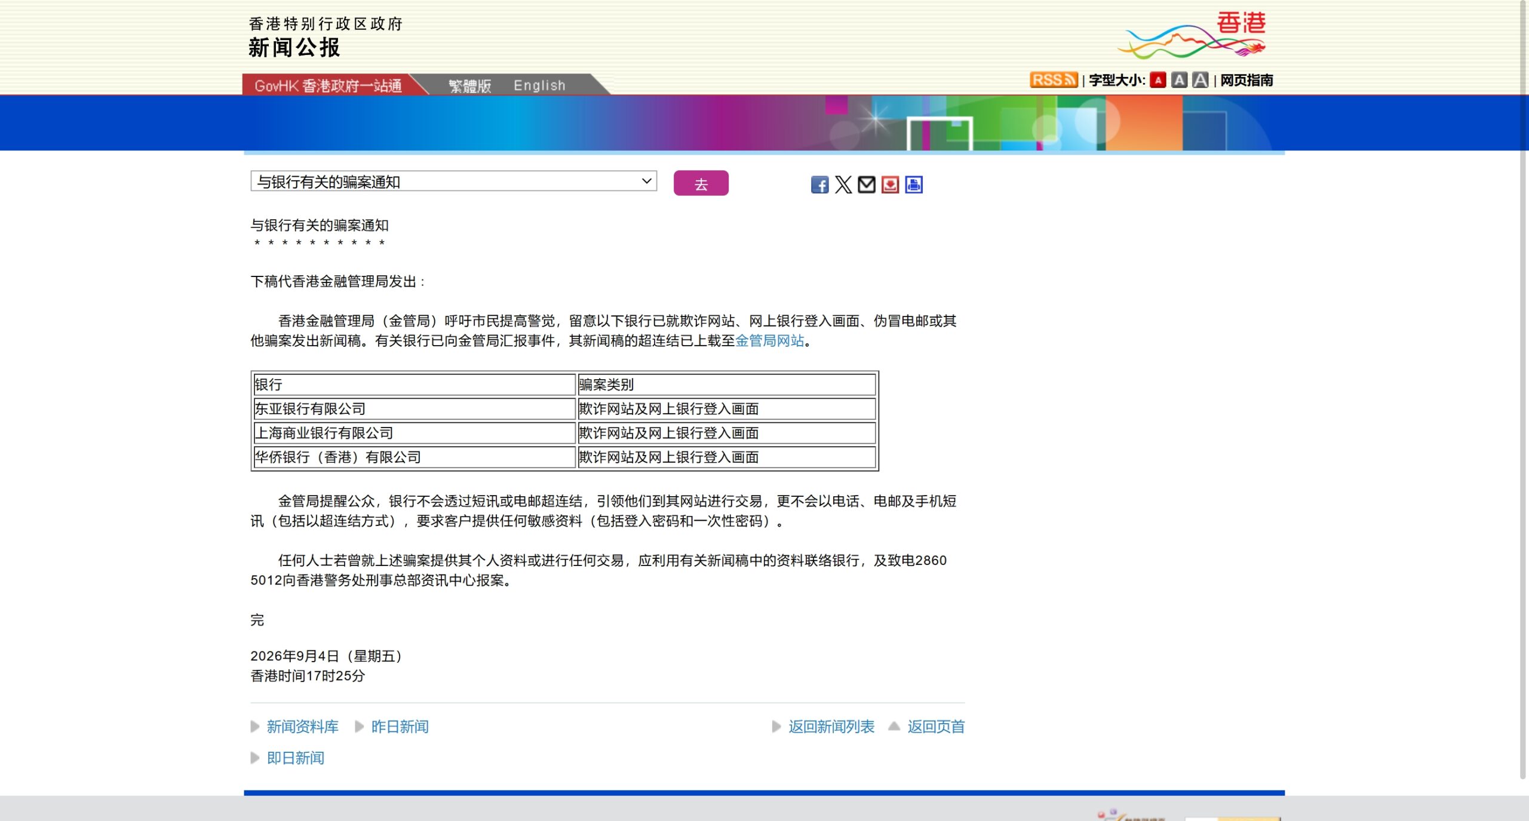Open the RSS feed icon
Viewport: 1529px width, 821px height.
[x=1054, y=80]
